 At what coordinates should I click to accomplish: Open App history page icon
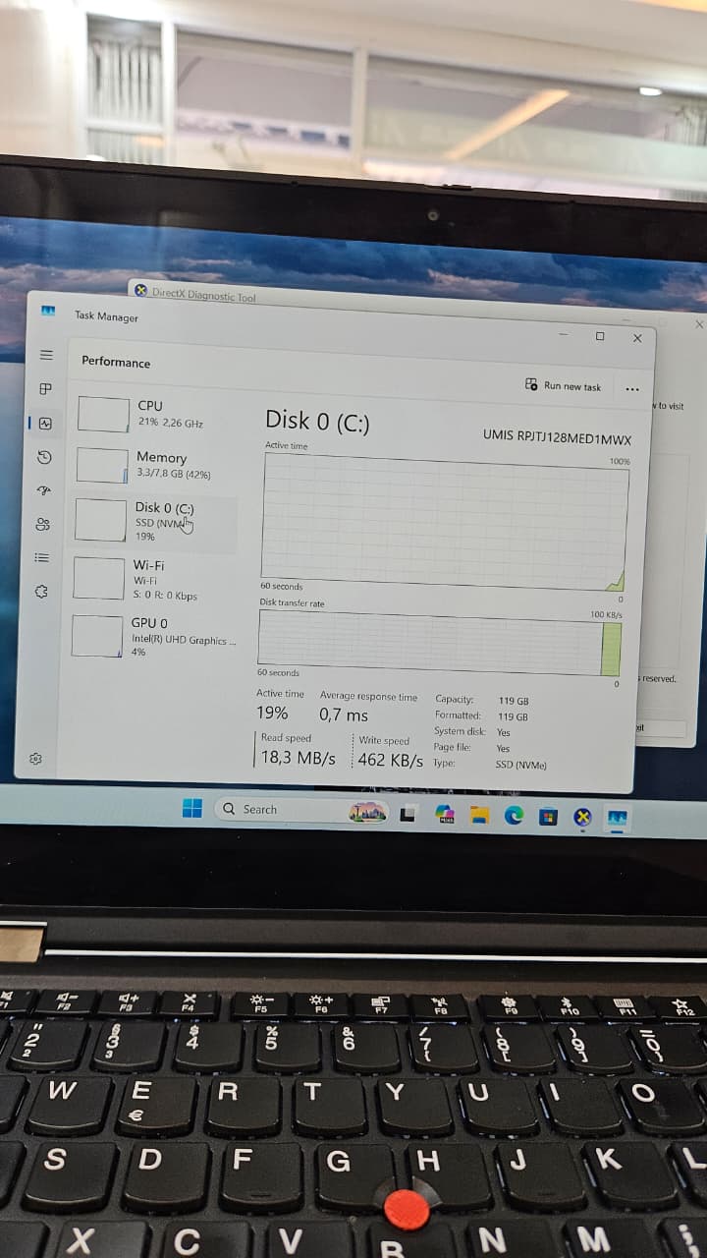(x=44, y=457)
